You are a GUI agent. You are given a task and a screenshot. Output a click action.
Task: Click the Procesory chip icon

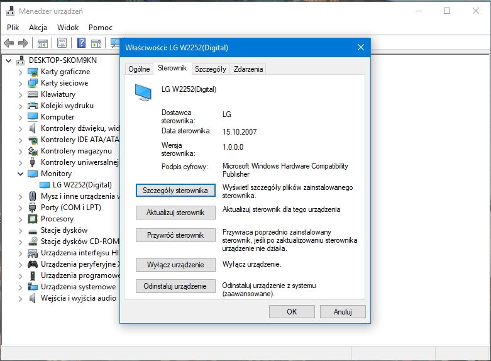pos(33,219)
